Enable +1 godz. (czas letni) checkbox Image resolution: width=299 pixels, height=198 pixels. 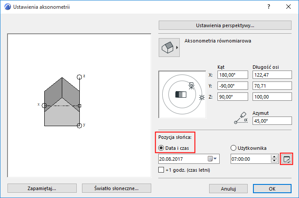[x=161, y=170]
